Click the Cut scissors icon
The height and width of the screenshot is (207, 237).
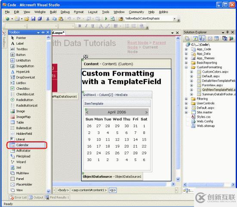pos(48,19)
